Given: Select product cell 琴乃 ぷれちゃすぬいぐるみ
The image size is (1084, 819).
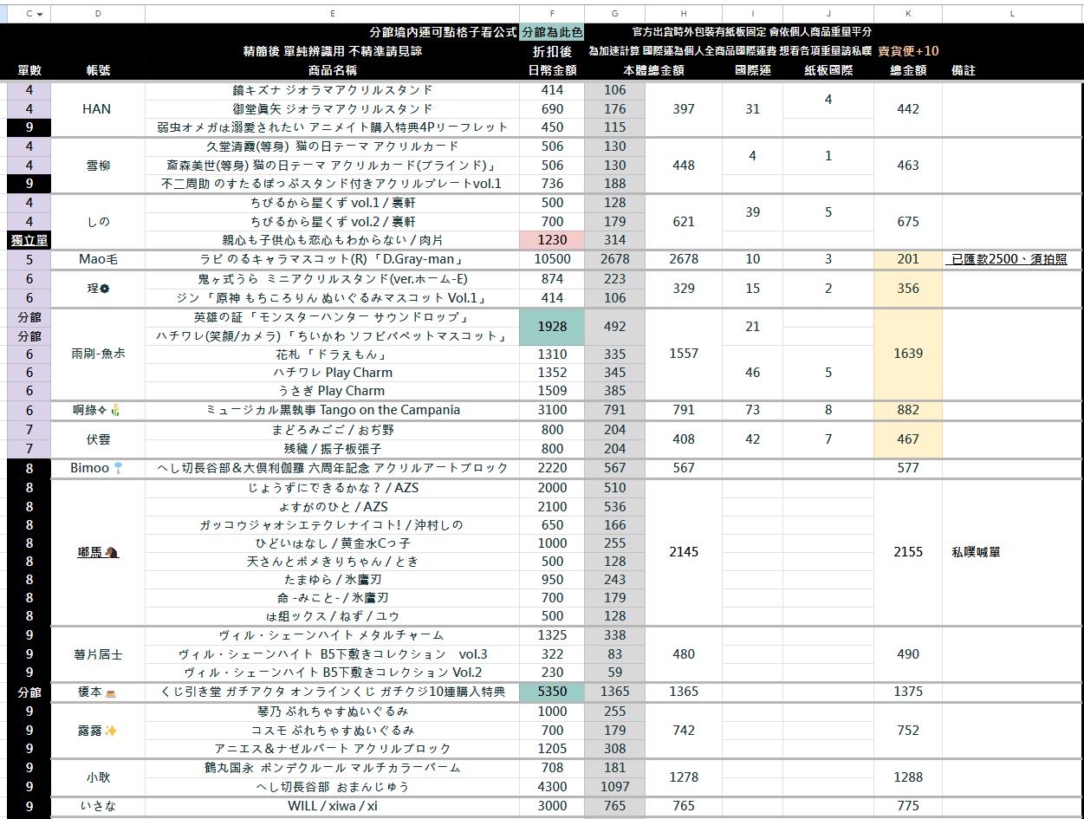Looking at the screenshot, I should coord(333,712).
